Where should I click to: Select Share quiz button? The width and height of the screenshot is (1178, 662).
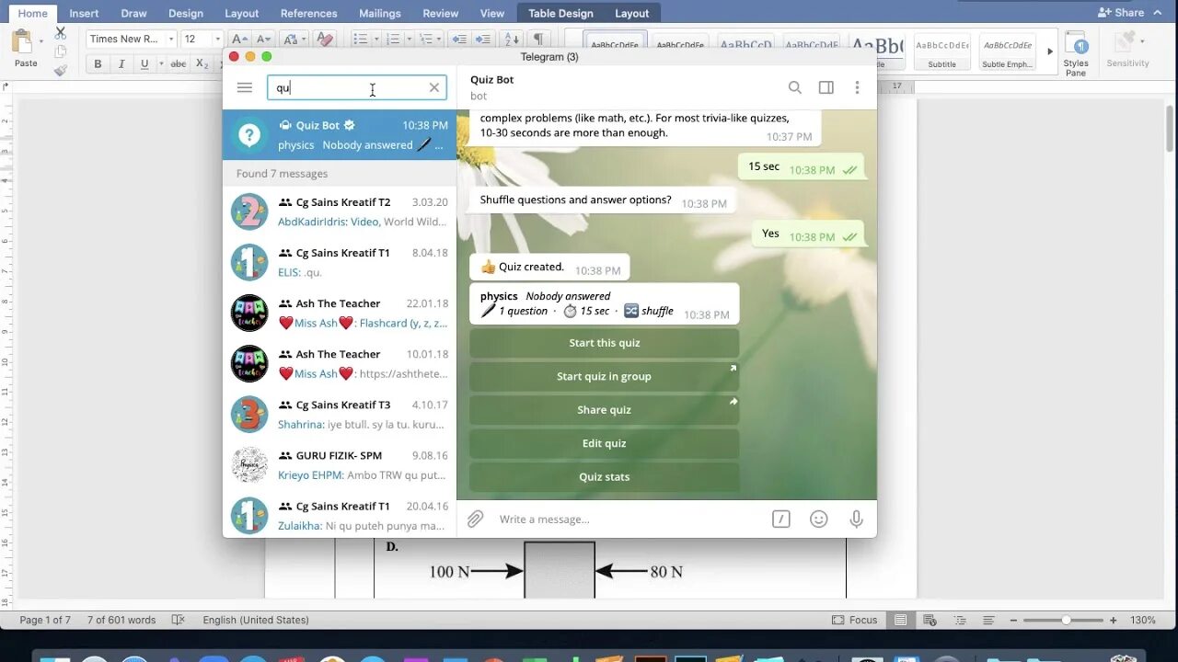point(604,409)
